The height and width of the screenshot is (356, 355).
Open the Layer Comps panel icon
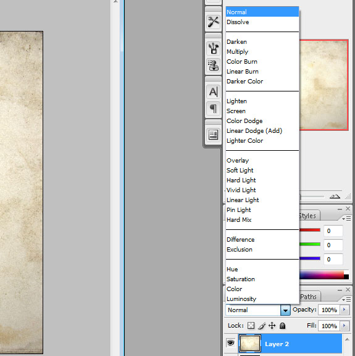pyautogui.click(x=213, y=135)
